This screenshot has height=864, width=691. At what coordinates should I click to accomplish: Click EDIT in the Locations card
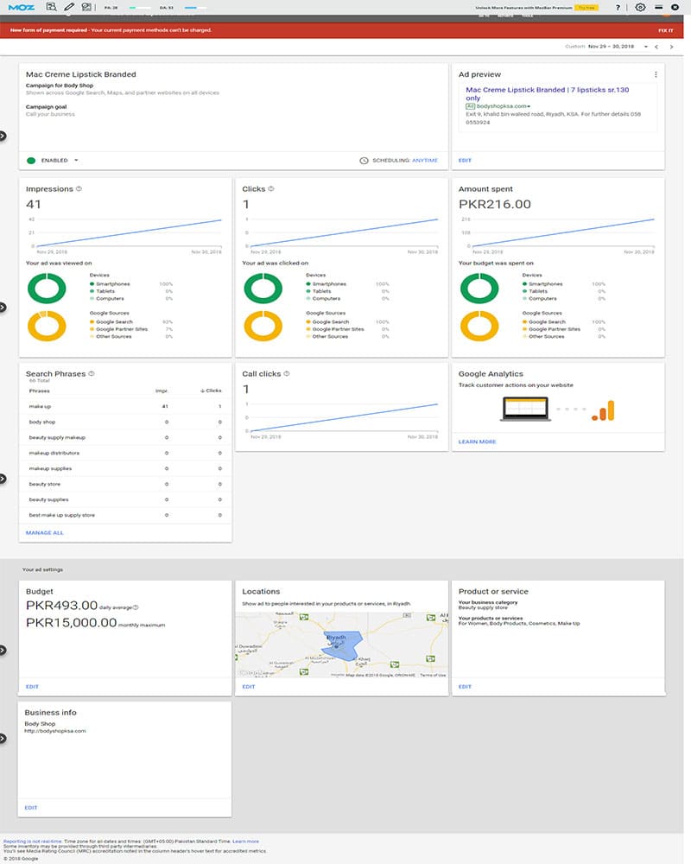coord(249,687)
